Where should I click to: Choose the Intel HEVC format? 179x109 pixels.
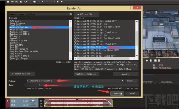(15, 25)
